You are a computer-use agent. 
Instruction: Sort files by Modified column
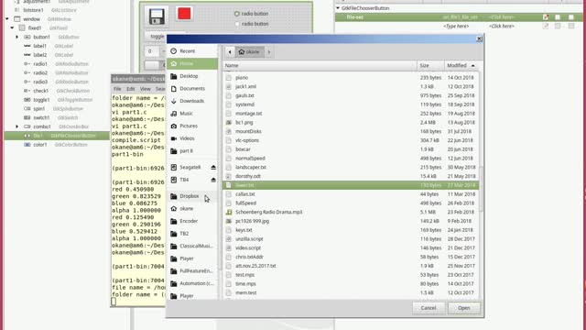[461, 65]
